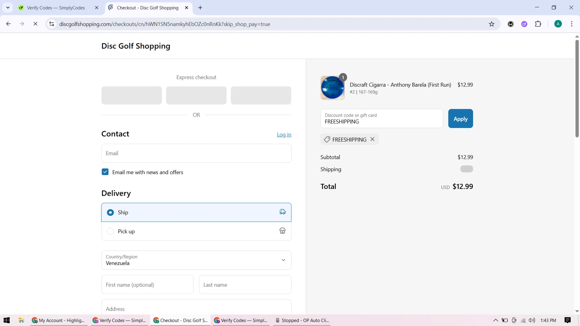Click the taskbar clock showing 1:43 PM
Viewport: 580px width, 326px height.
coord(548,320)
